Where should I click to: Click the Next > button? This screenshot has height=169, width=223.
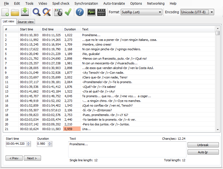[x=32, y=158]
